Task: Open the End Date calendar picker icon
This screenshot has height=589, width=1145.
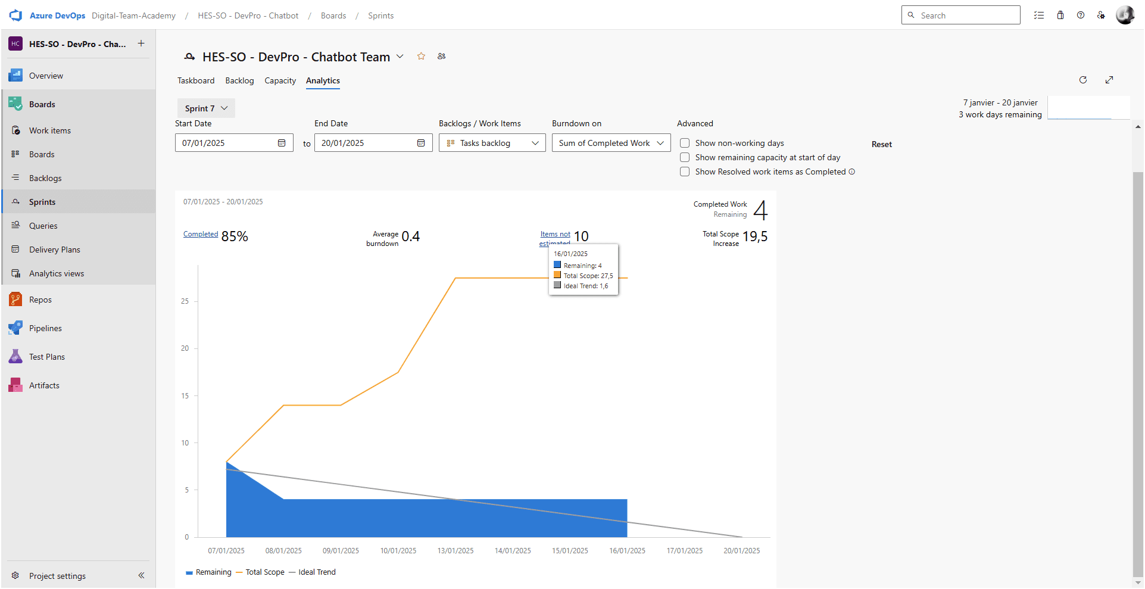Action: click(x=421, y=143)
